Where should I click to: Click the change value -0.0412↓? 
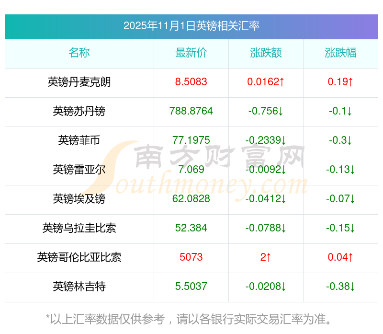click(x=266, y=199)
